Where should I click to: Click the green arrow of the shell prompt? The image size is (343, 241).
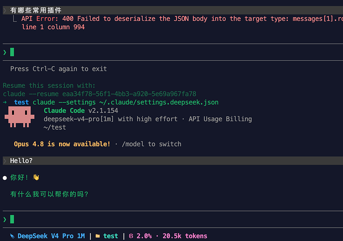click(x=5, y=102)
